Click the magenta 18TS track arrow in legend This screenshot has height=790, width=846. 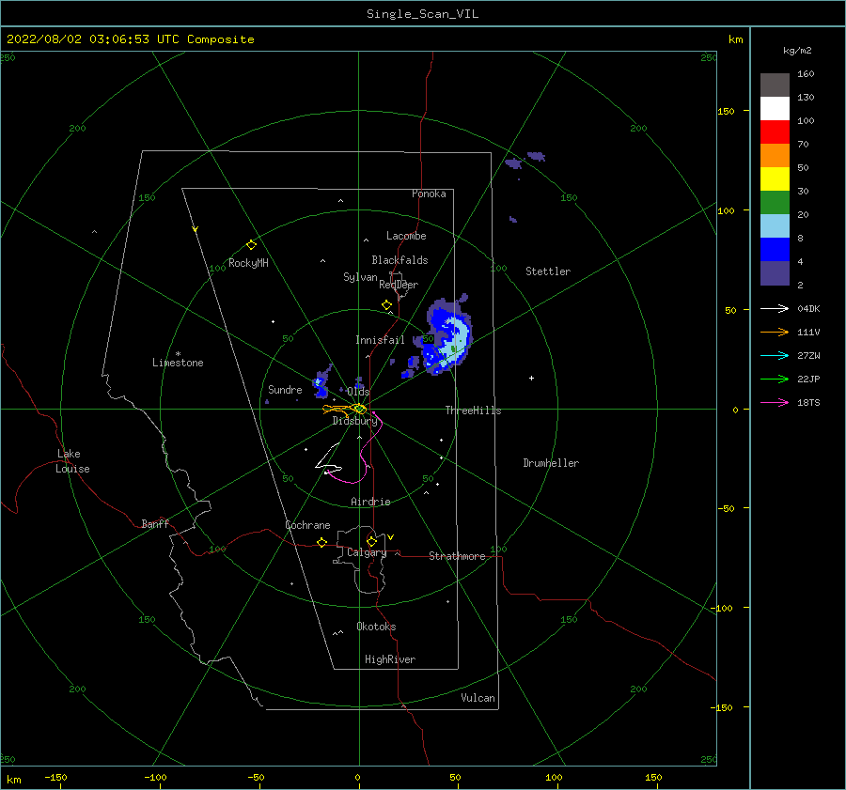pyautogui.click(x=775, y=402)
